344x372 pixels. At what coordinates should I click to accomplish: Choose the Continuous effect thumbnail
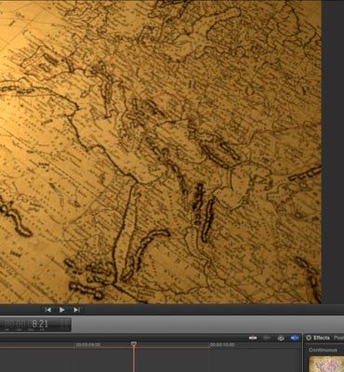click(x=326, y=365)
